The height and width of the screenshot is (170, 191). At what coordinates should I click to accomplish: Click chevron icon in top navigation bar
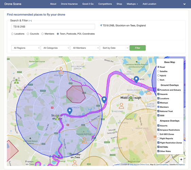pyautogui.click(x=185, y=4)
